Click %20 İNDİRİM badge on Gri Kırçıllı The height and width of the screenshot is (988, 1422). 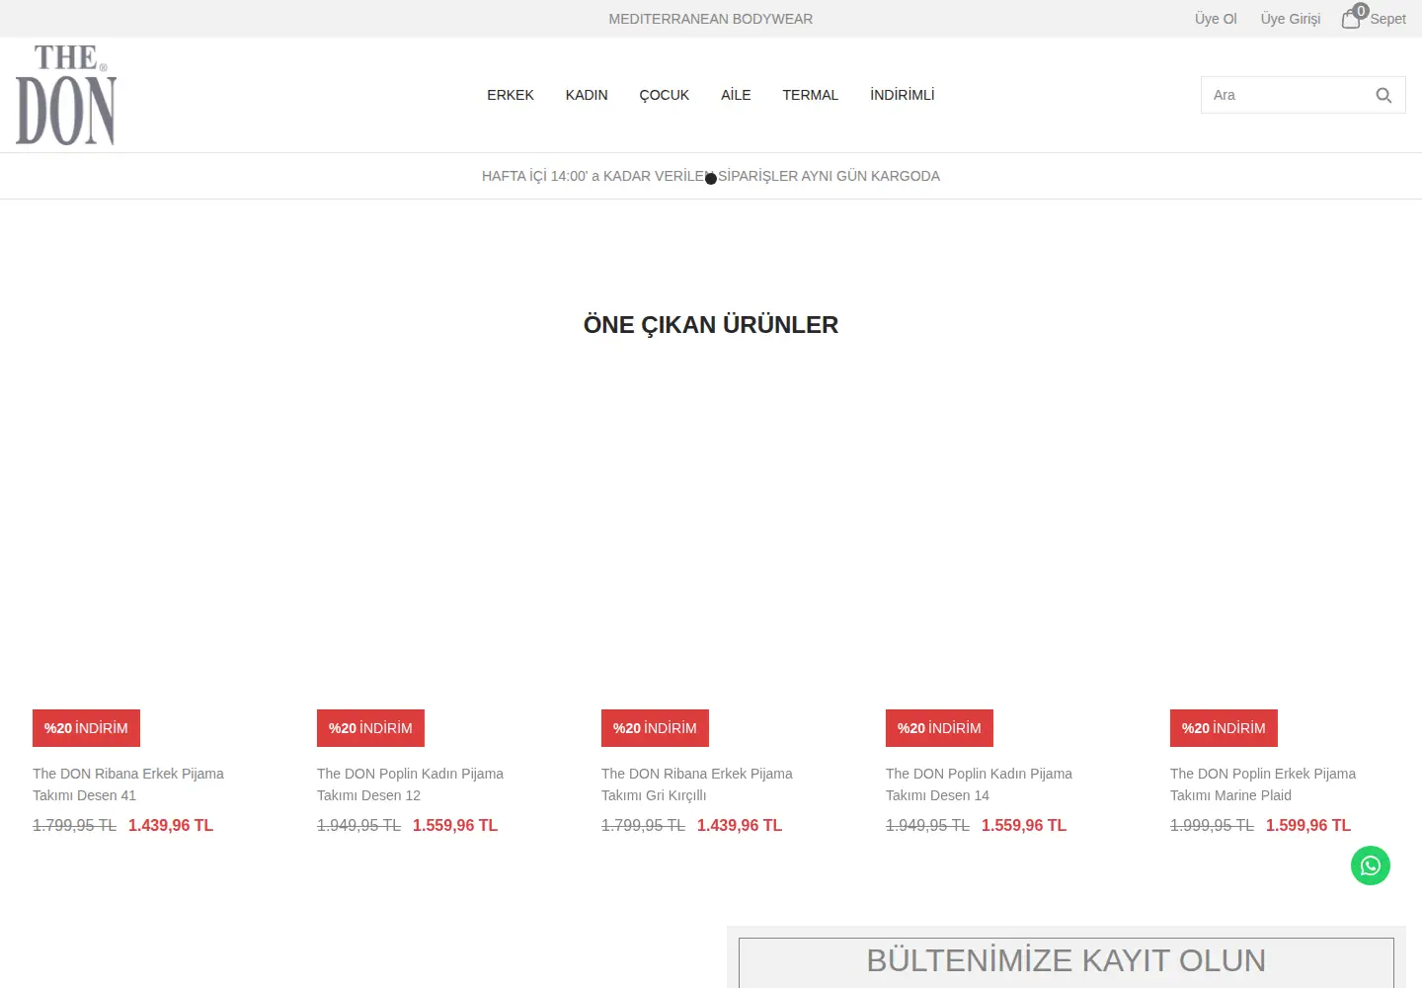pos(655,728)
